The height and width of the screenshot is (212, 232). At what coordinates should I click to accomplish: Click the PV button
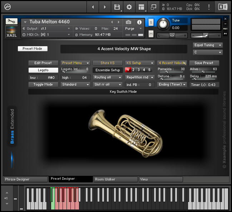(x=225, y=34)
